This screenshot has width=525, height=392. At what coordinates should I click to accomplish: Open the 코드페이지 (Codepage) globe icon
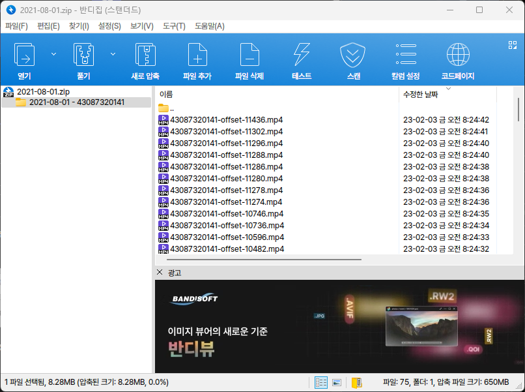click(x=458, y=55)
